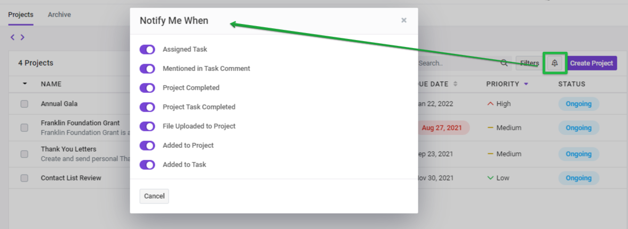Screen dimensions: 628x229
Task: Open the Filters button
Action: point(529,63)
